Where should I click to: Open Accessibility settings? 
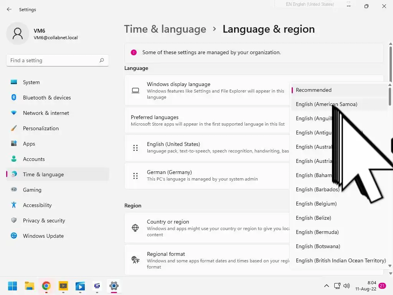click(58, 205)
